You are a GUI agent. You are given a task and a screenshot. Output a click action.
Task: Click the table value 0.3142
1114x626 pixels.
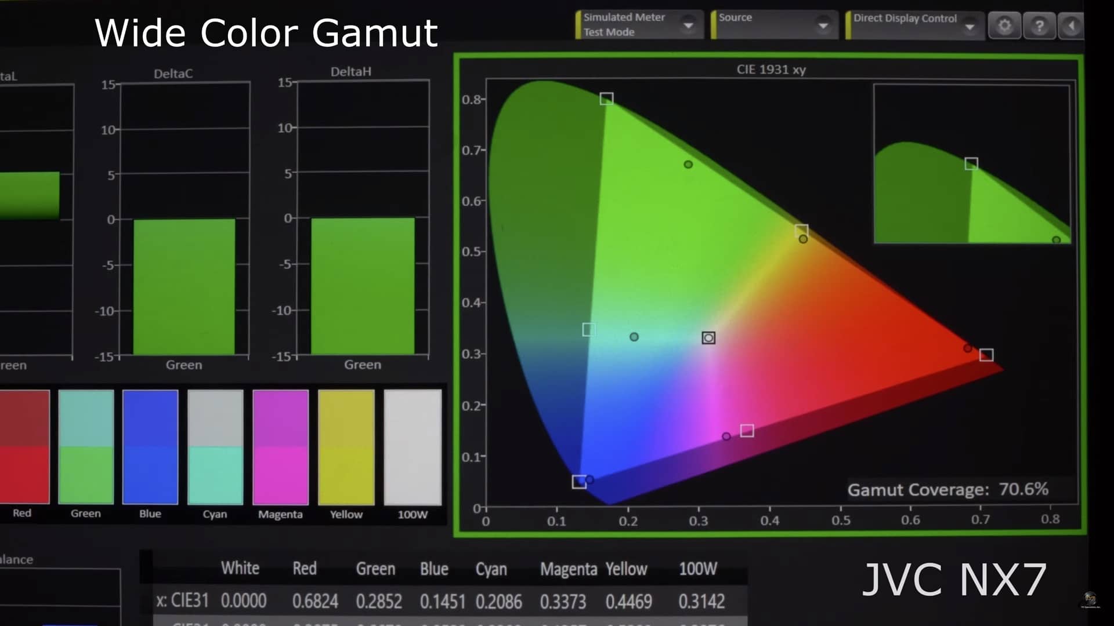click(x=701, y=602)
